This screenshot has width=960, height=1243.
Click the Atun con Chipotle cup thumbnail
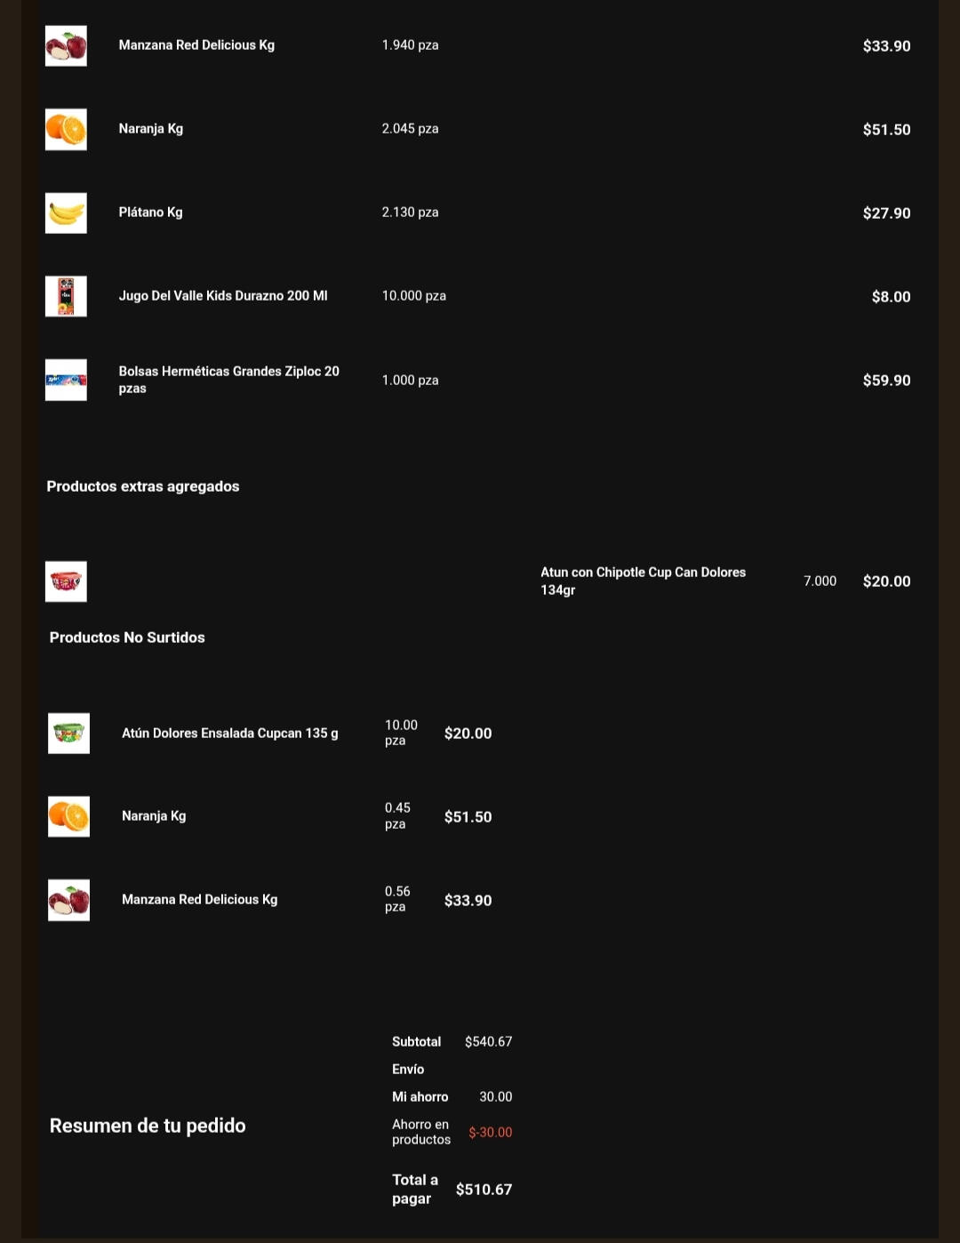(66, 581)
